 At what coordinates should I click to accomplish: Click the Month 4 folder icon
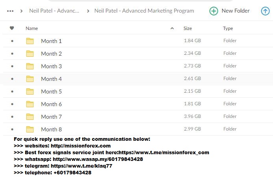pos(30,79)
